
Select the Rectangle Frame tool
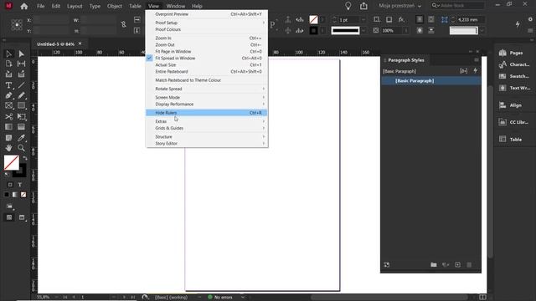point(9,106)
